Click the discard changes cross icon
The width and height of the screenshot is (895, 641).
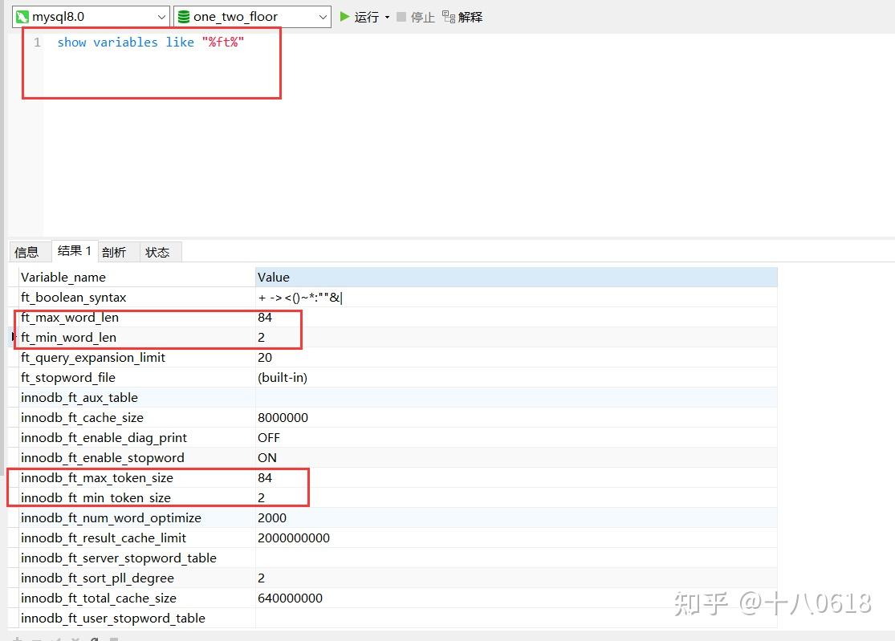(75, 638)
